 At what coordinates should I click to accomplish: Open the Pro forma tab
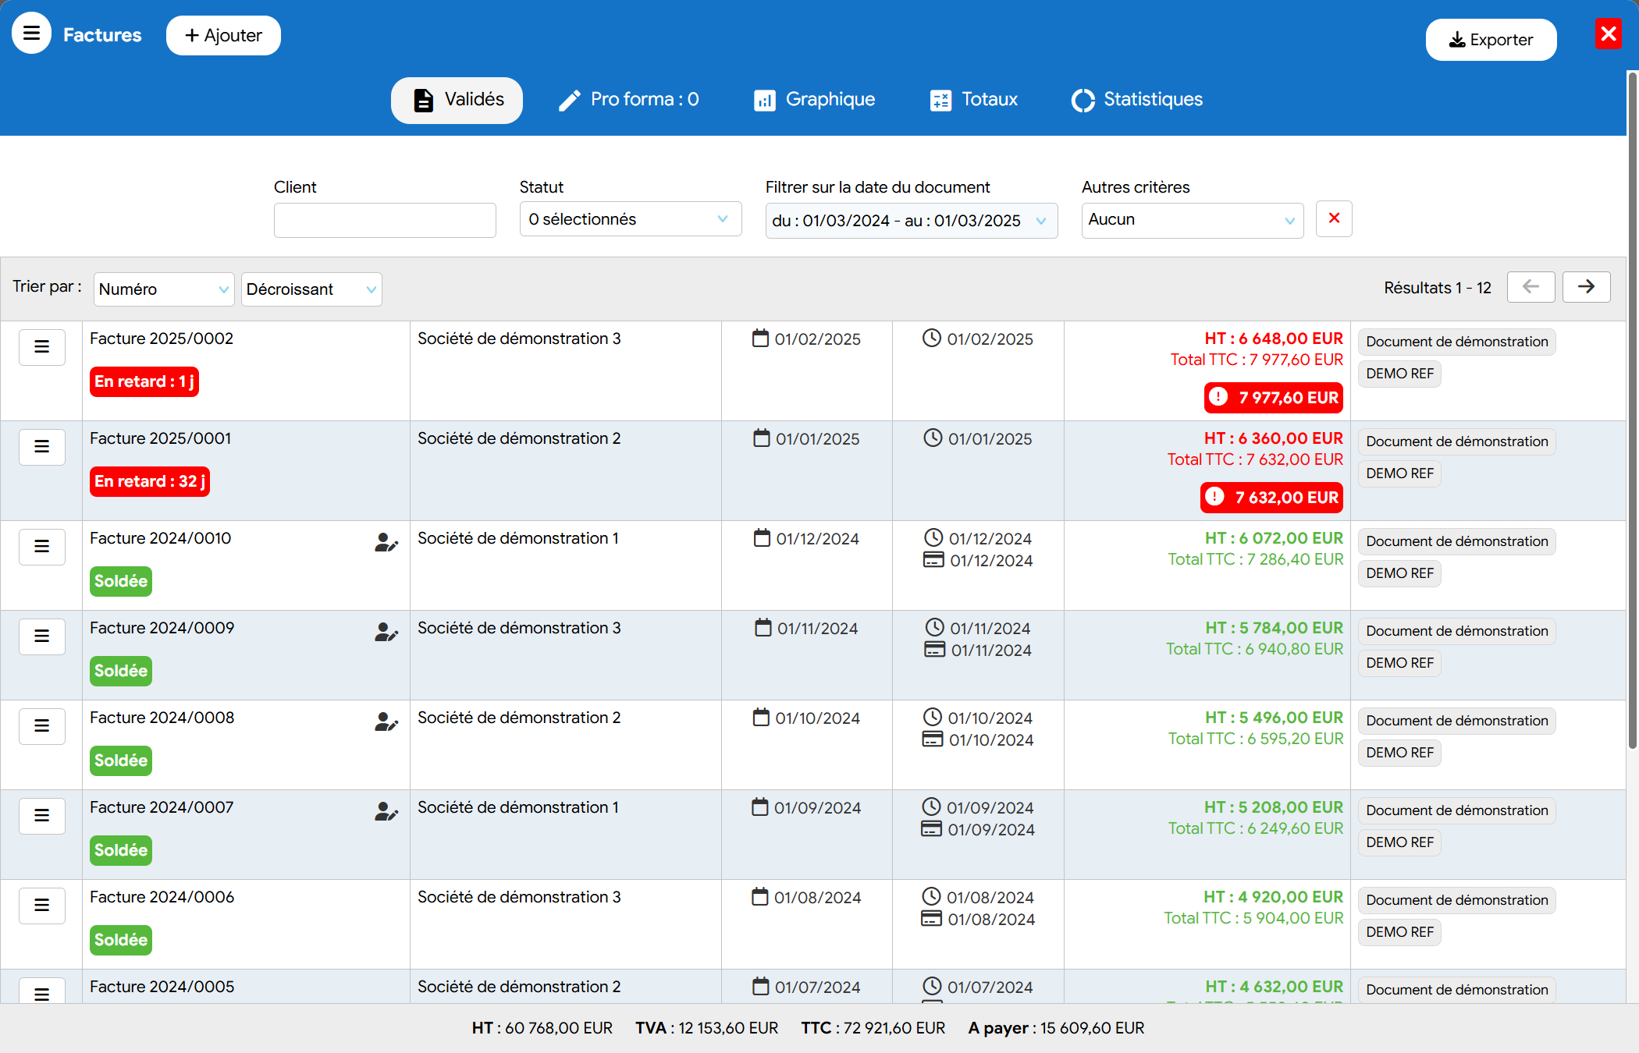click(x=629, y=100)
